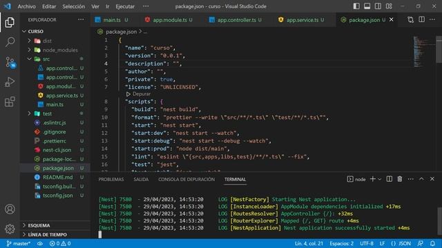
Task: Split the terminal panel
Action: click(390, 179)
